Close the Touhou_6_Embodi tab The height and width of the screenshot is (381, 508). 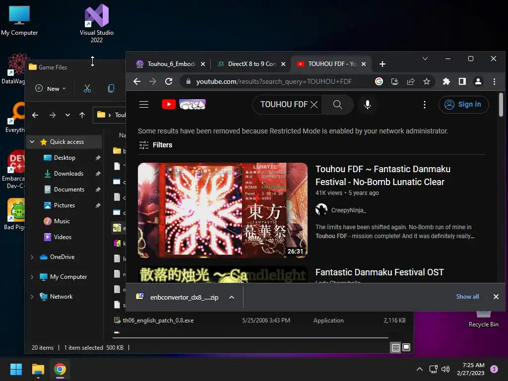203,64
